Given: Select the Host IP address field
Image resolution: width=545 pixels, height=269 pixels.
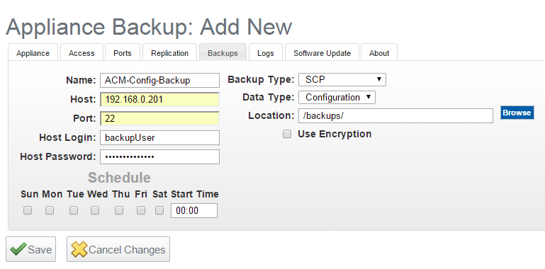Looking at the screenshot, I should point(160,100).
